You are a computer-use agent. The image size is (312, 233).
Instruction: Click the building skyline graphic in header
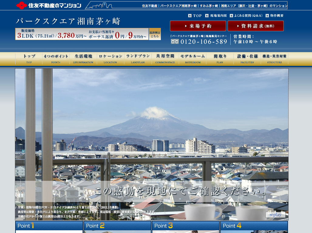[100, 5]
